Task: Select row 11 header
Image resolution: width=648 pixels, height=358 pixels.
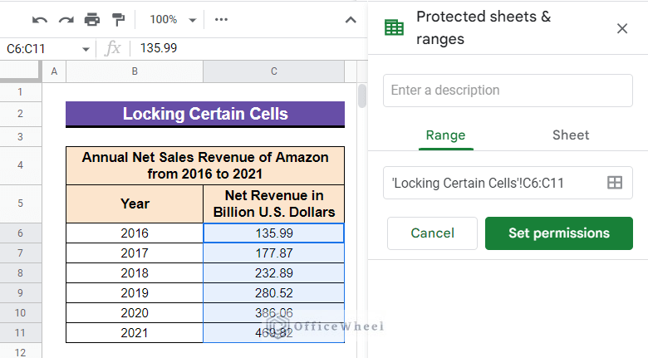Action: click(20, 333)
